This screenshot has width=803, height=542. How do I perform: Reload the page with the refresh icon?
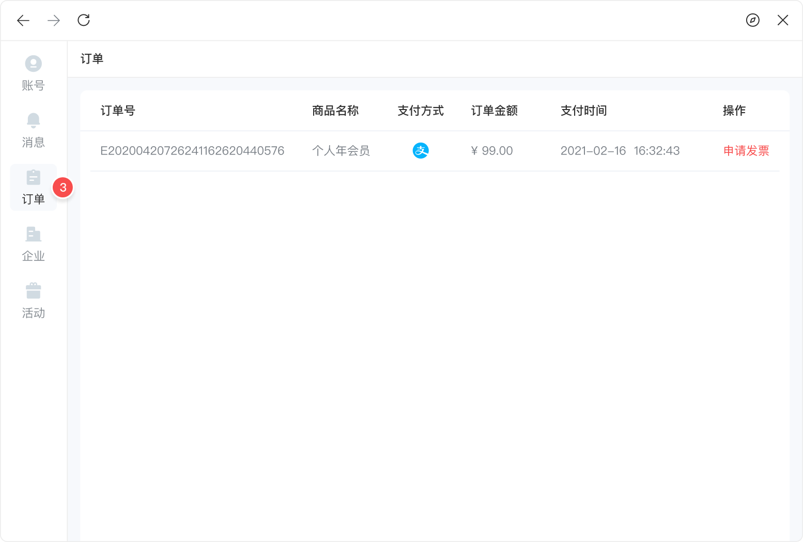(84, 20)
